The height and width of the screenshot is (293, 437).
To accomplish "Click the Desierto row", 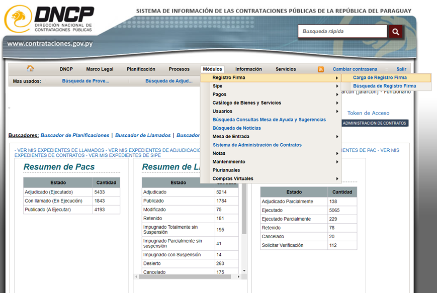I will click(x=190, y=263).
